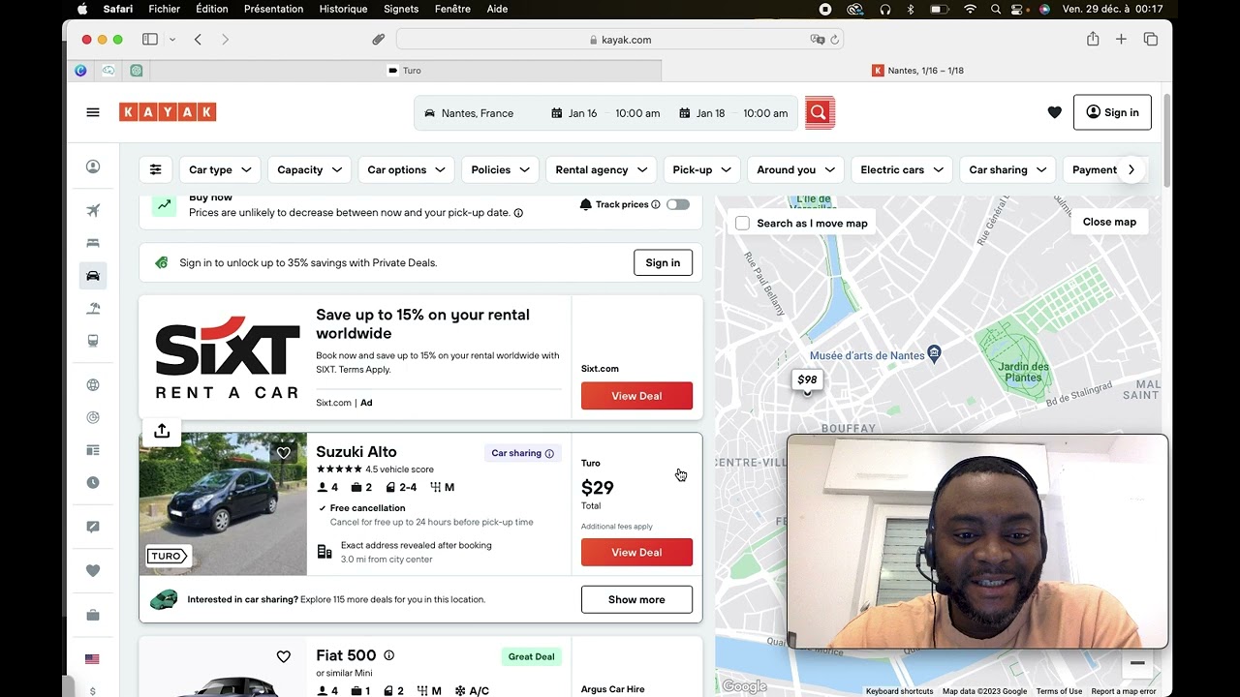This screenshot has height=697, width=1240.
Task: Click the Suzuki Alto car photo
Action: coord(223,504)
